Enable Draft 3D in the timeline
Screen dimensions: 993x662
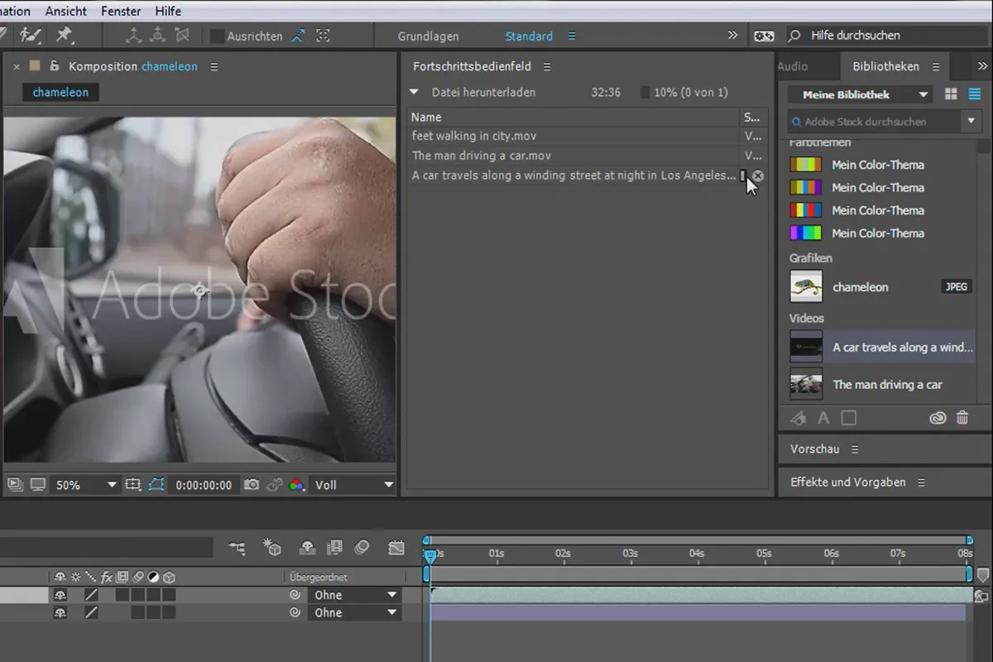272,547
